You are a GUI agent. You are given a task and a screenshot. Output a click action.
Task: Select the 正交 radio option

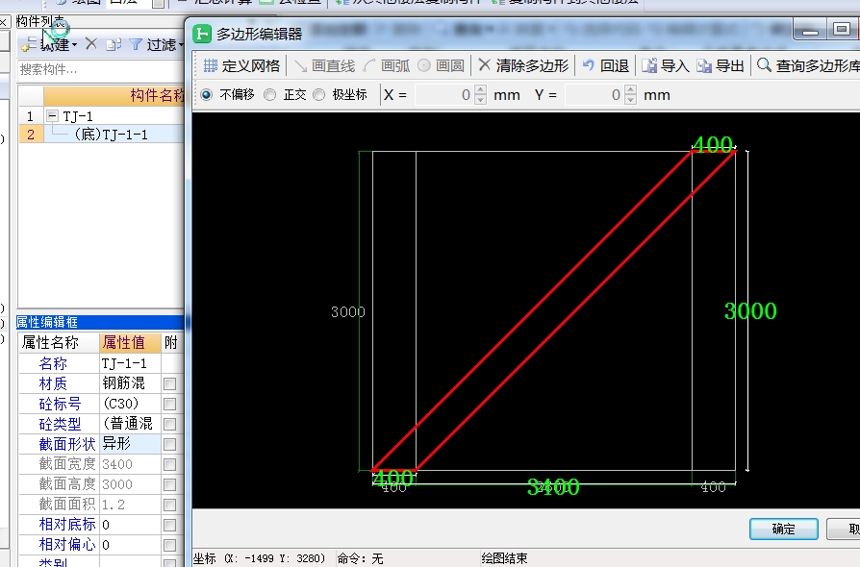pyautogui.click(x=270, y=95)
